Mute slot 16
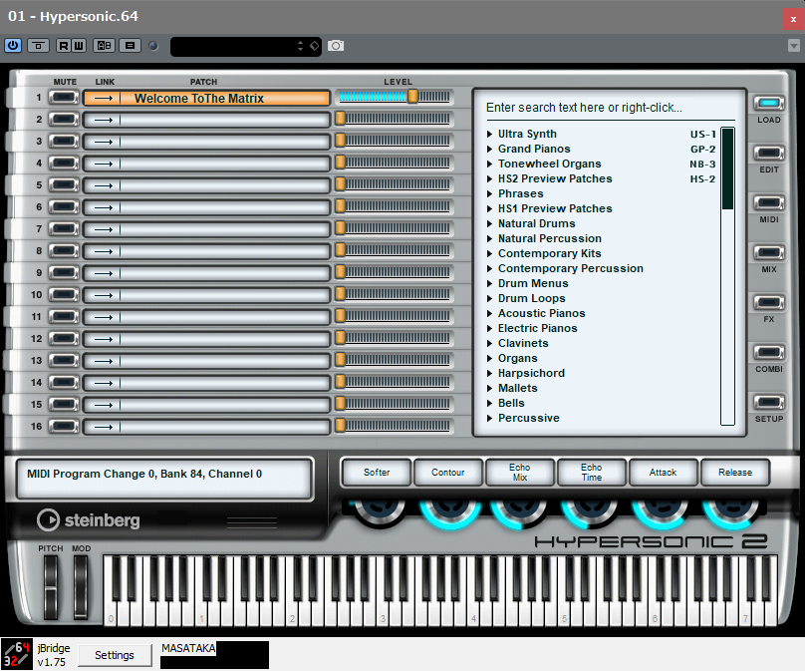The width and height of the screenshot is (805, 671). coord(64,427)
